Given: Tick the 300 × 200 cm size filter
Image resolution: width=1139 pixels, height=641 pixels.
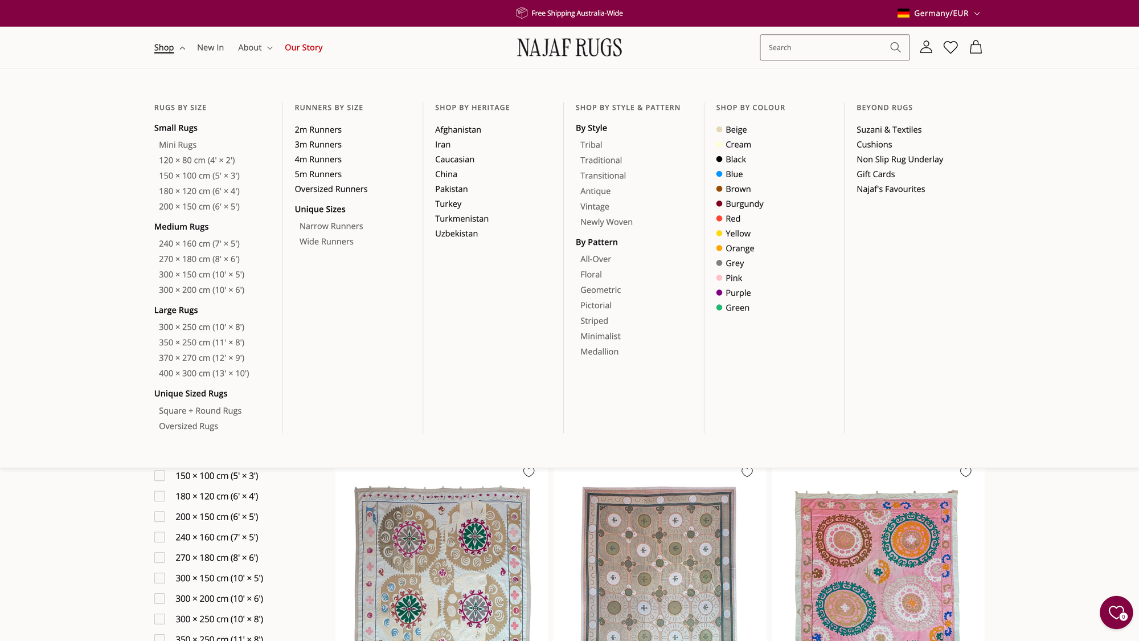Looking at the screenshot, I should pyautogui.click(x=159, y=599).
